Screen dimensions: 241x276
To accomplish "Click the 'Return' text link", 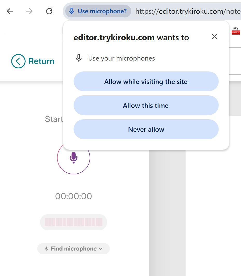I will [41, 61].
